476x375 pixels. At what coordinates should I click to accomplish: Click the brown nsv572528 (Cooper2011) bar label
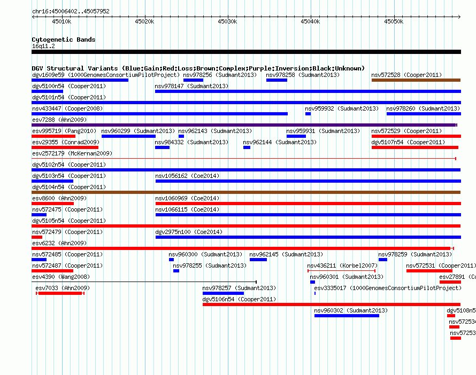pyautogui.click(x=406, y=75)
